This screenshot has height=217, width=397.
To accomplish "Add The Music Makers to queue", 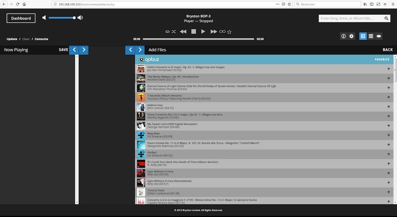I will 388,78.
